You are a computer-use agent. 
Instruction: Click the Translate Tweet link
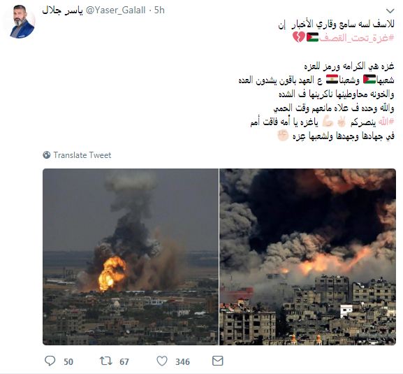click(82, 155)
